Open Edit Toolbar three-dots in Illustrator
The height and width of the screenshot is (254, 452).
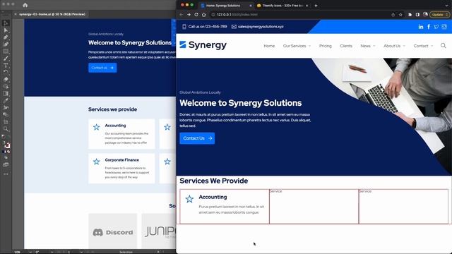(x=6, y=174)
